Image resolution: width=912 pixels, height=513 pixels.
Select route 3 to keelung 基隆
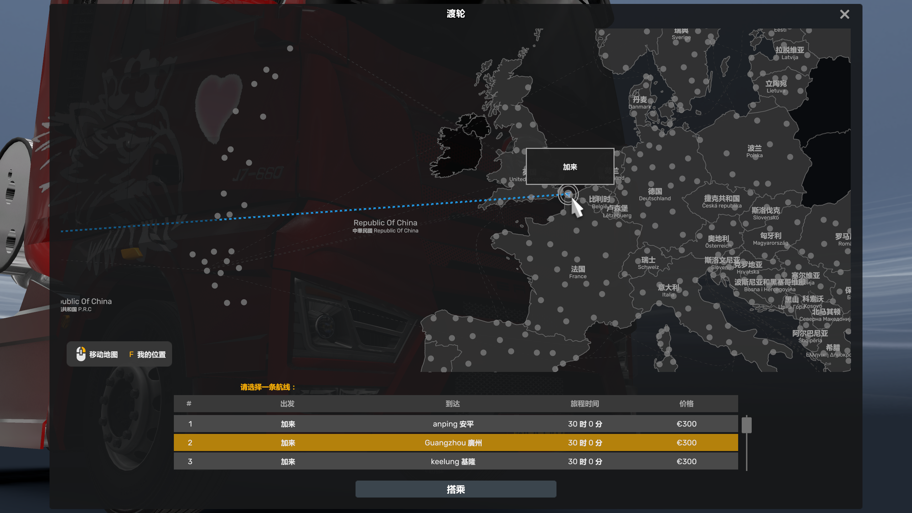(x=456, y=461)
